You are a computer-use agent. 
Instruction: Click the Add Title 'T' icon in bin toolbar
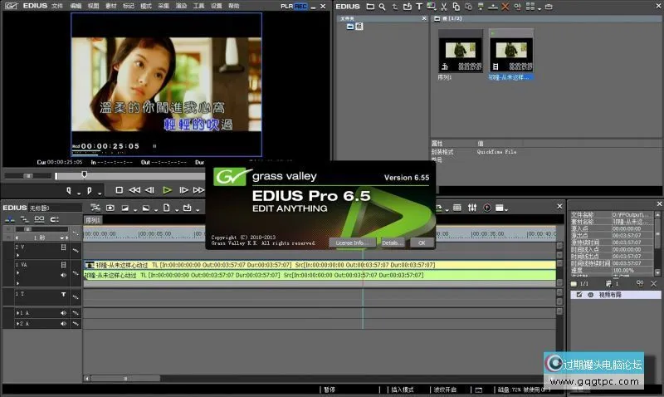click(x=419, y=7)
